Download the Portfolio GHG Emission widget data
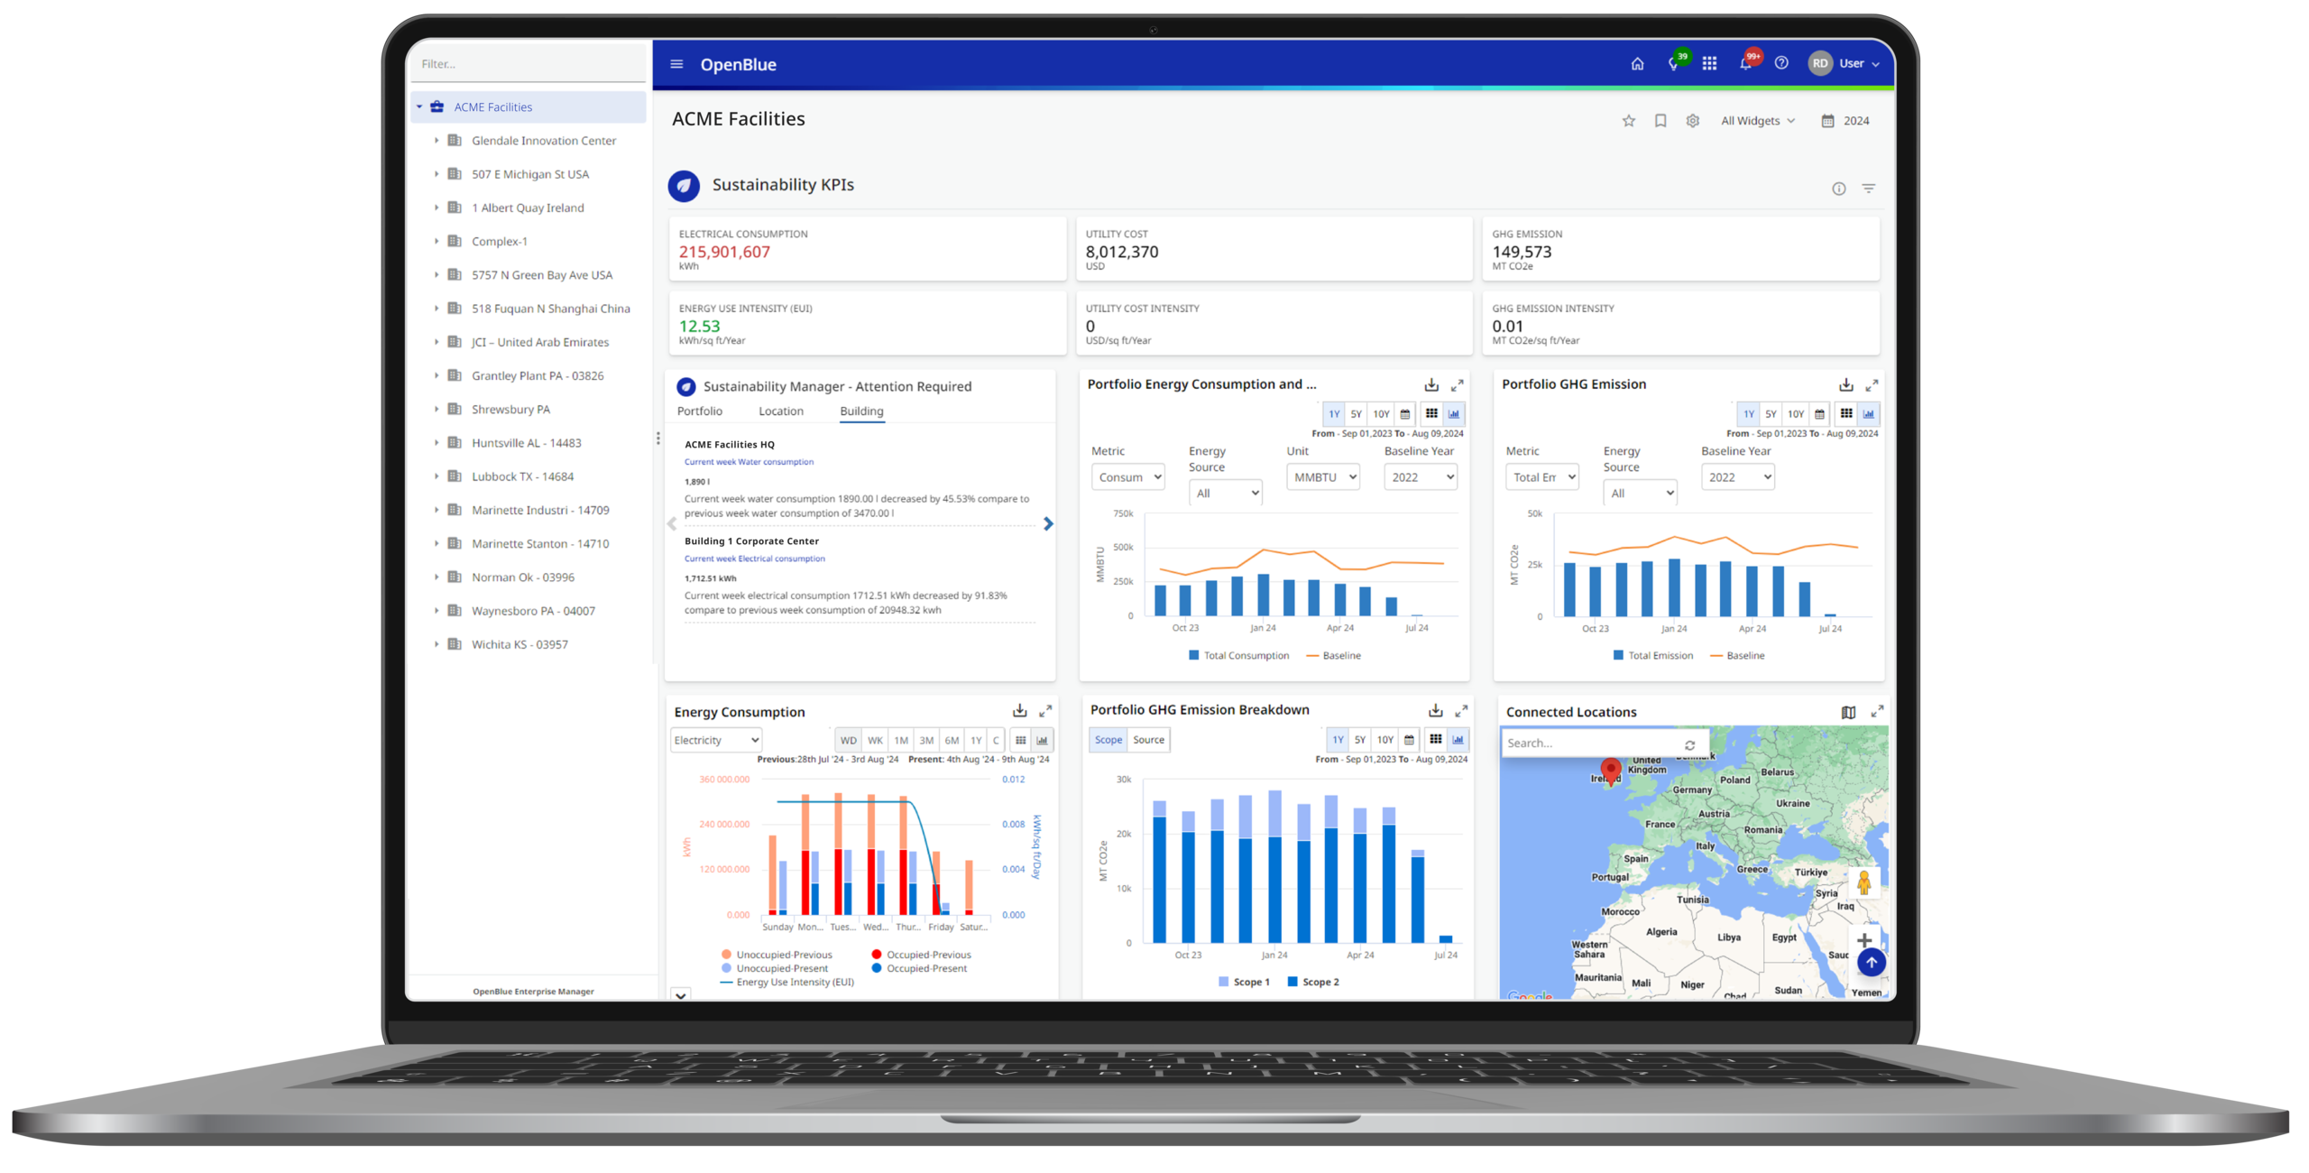2309x1173 pixels. pos(1845,385)
